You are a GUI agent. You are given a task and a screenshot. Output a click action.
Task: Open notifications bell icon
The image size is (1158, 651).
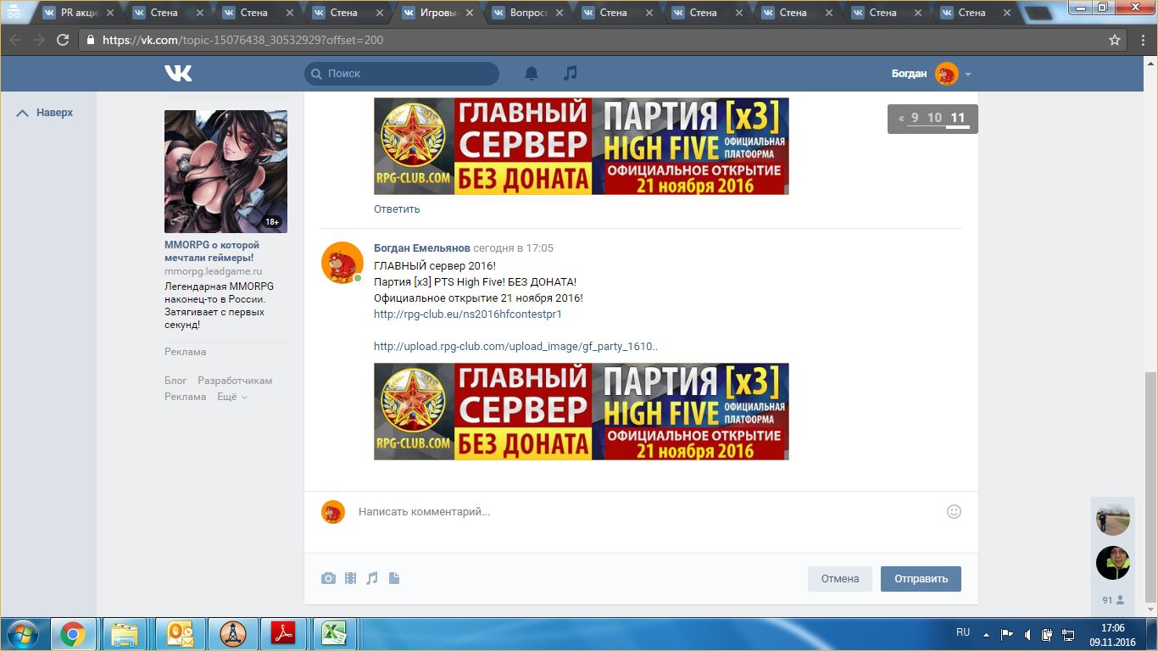point(532,74)
